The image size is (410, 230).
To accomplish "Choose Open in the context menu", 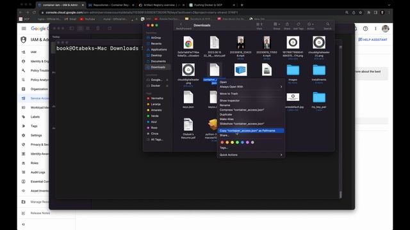I will [x=250, y=82].
